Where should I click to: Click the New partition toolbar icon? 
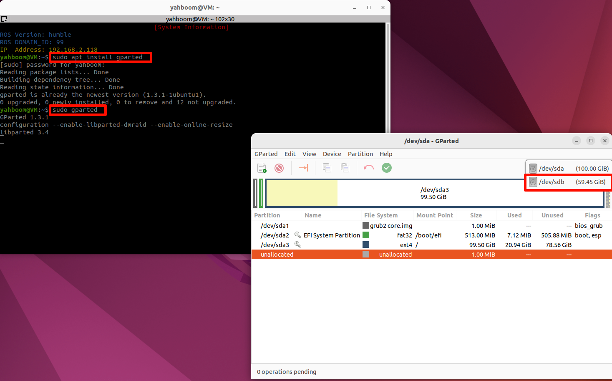pyautogui.click(x=262, y=168)
